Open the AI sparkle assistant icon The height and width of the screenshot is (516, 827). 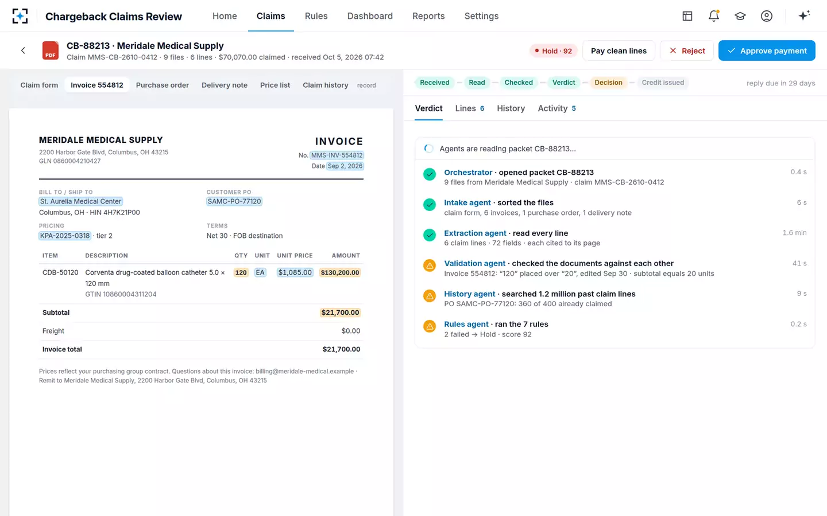[x=804, y=15]
